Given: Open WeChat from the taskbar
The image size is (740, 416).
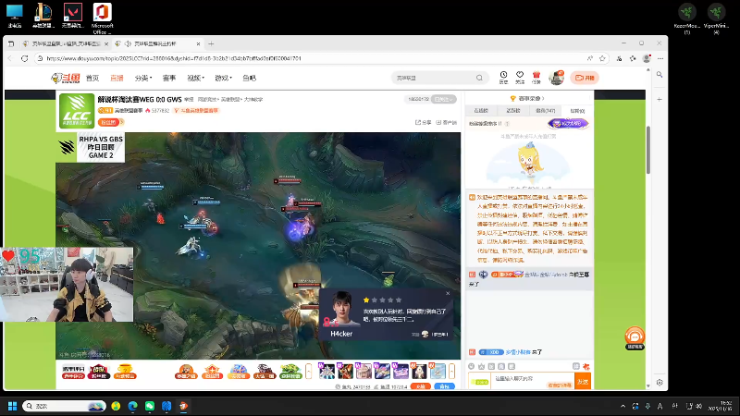Looking at the screenshot, I should point(150,406).
